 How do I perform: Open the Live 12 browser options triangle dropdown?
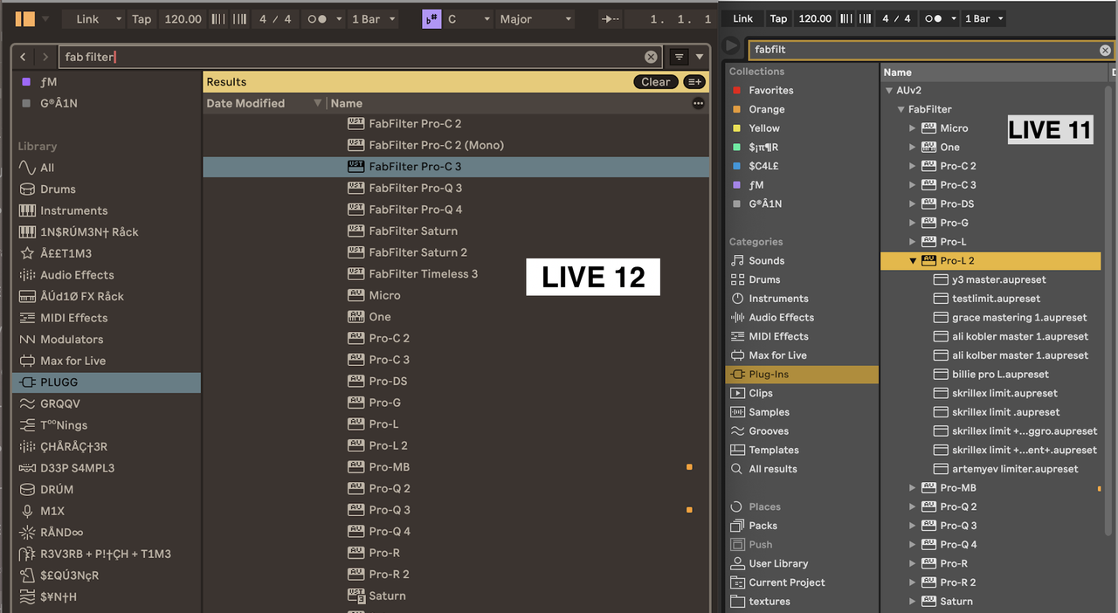point(699,57)
